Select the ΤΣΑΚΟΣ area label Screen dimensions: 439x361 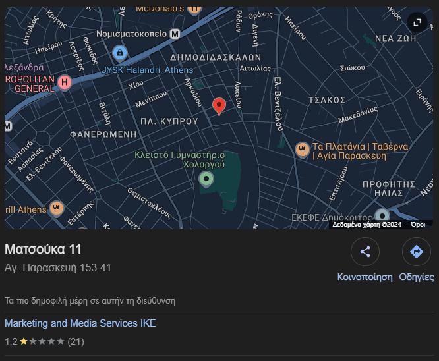[x=327, y=100]
